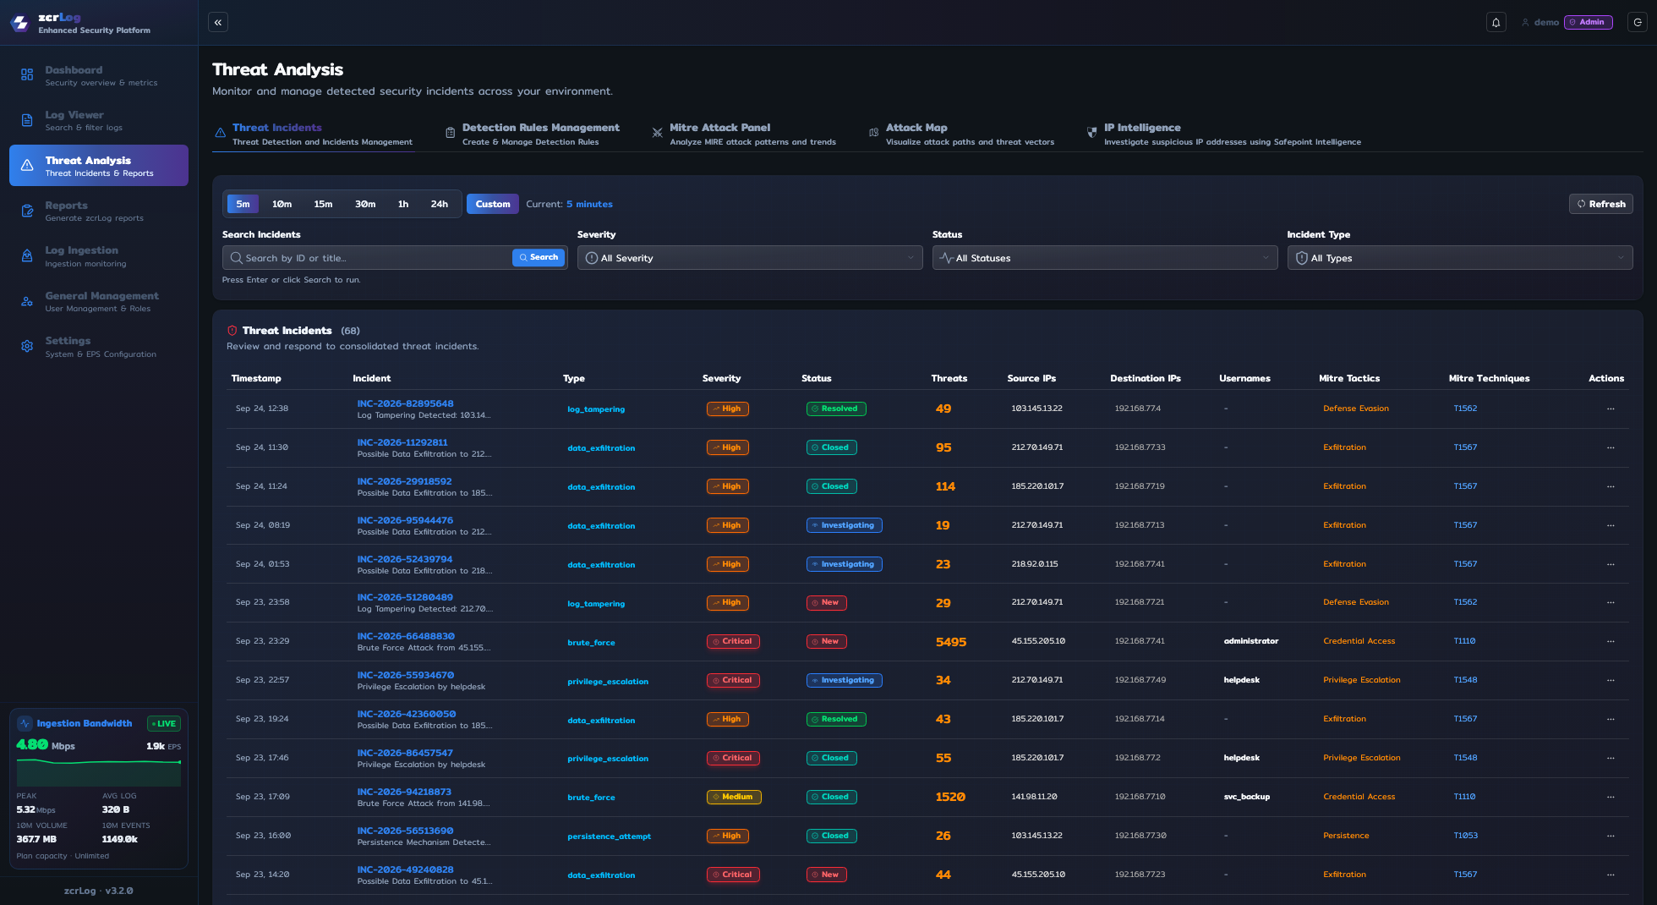This screenshot has height=905, width=1657.
Task: Expand the All Severity dropdown
Action: [750, 258]
